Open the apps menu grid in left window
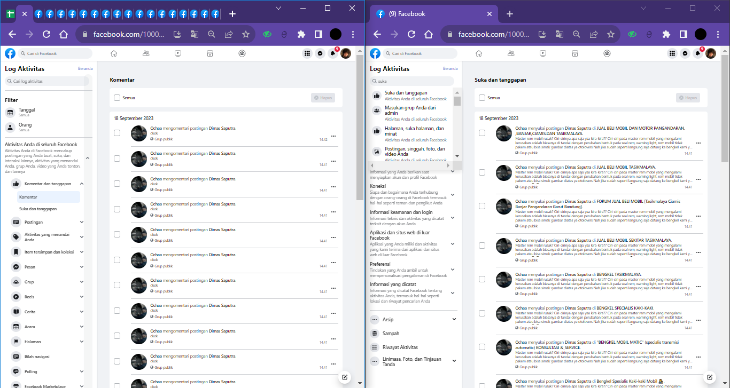730x388 pixels. [x=307, y=53]
